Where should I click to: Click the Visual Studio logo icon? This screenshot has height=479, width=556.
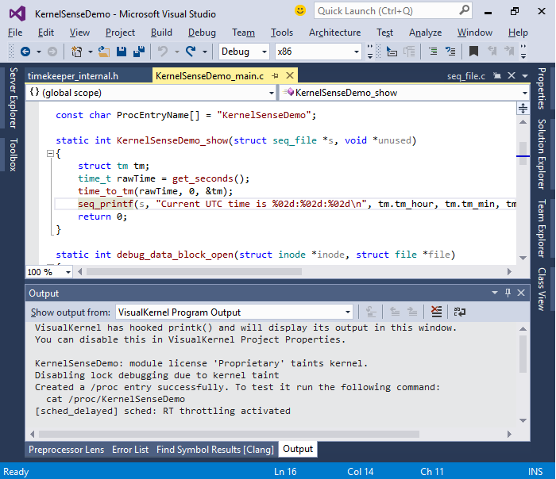17,13
